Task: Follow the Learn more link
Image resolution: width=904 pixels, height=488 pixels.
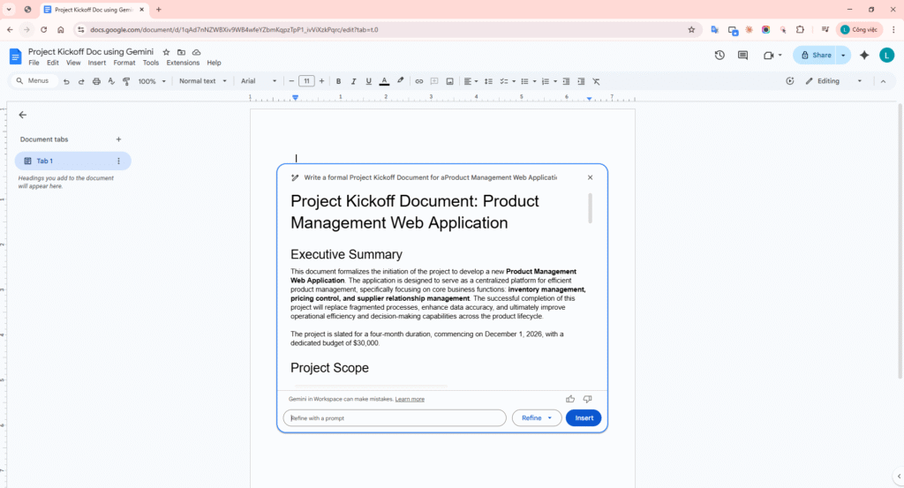Action: pos(410,399)
